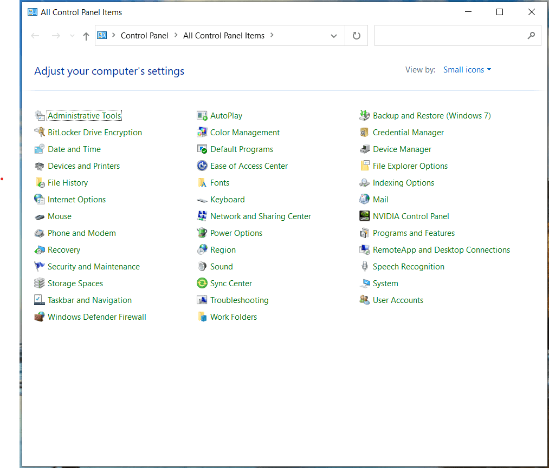Select the Devices and Printers icon
The image size is (549, 468).
click(40, 166)
